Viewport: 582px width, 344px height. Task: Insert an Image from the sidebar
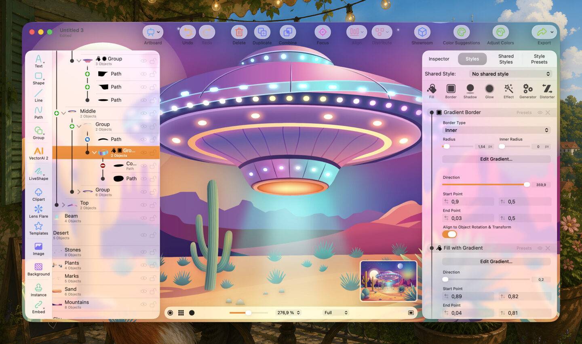coord(38,249)
